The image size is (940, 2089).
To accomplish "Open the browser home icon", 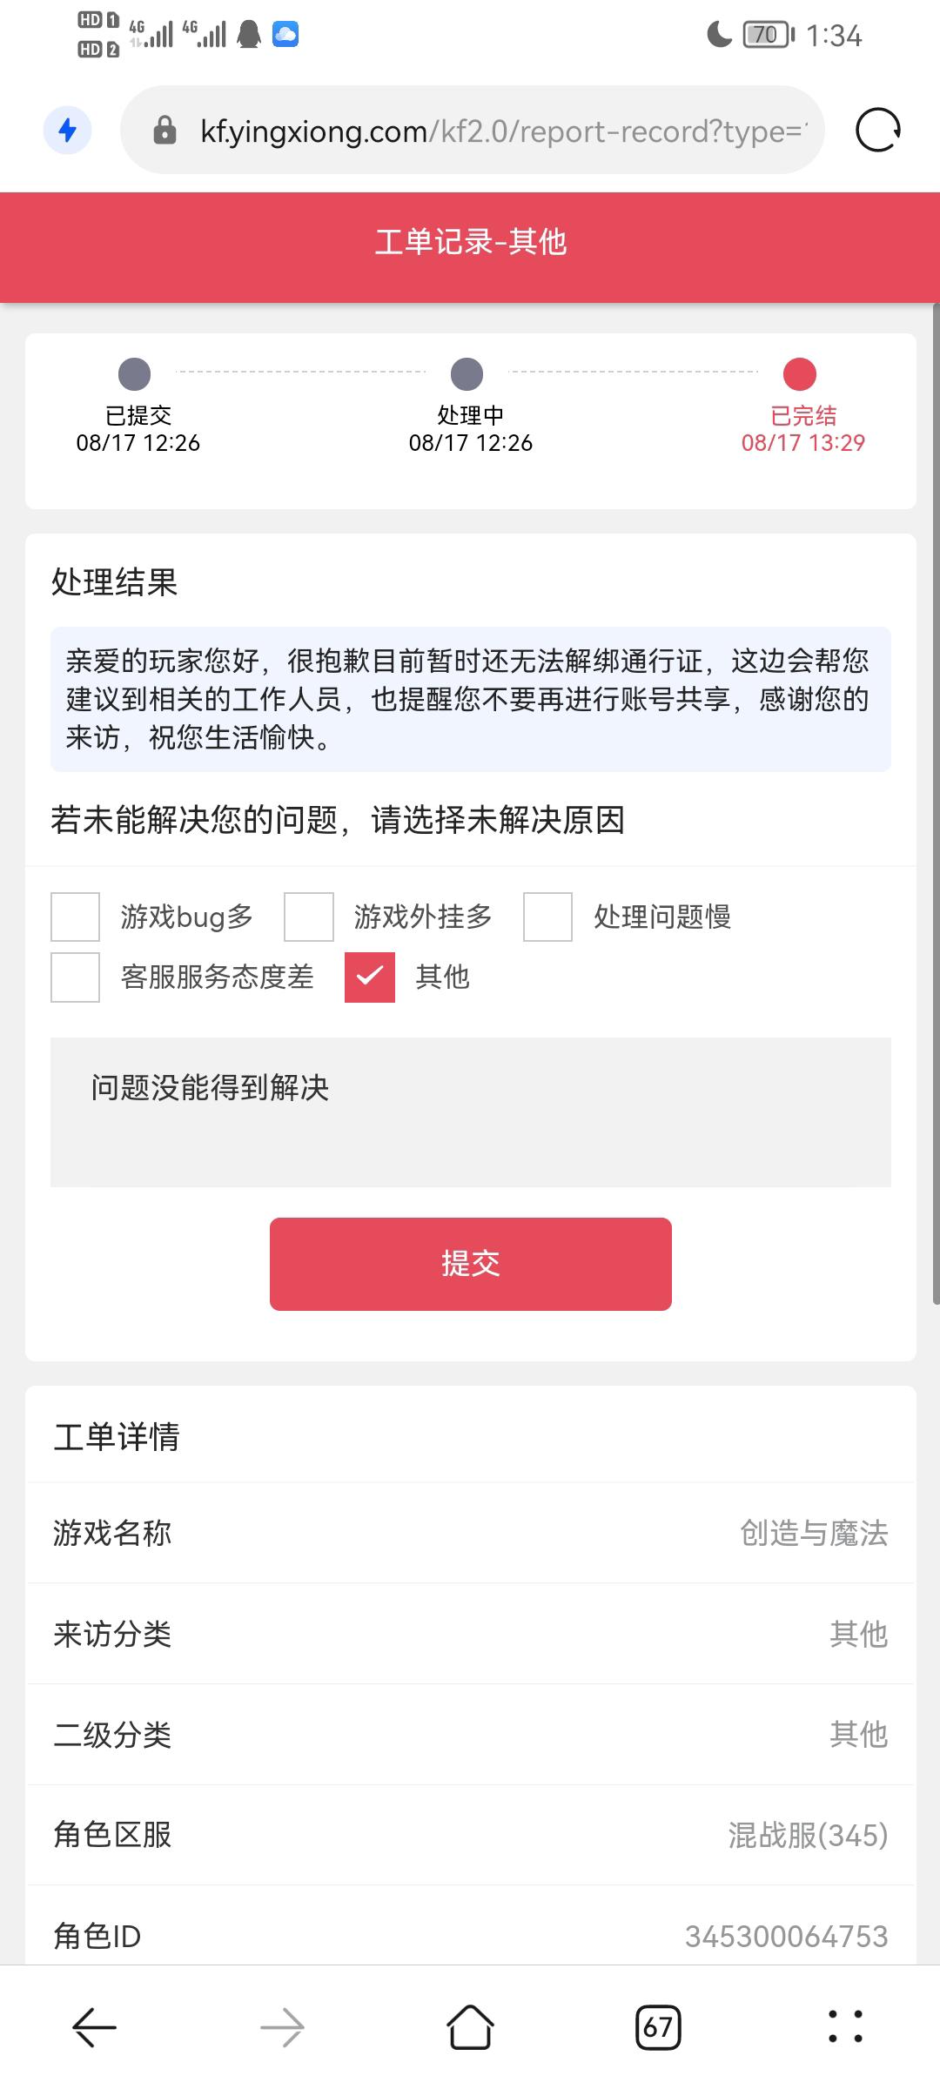I will [470, 2027].
